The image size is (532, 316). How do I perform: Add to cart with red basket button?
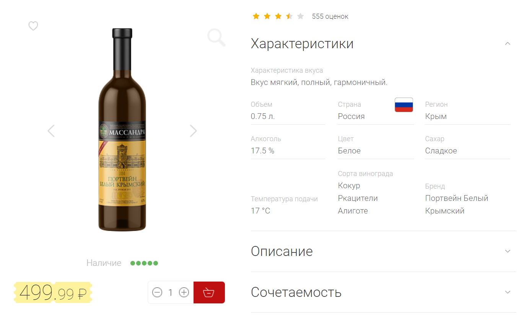tap(209, 293)
